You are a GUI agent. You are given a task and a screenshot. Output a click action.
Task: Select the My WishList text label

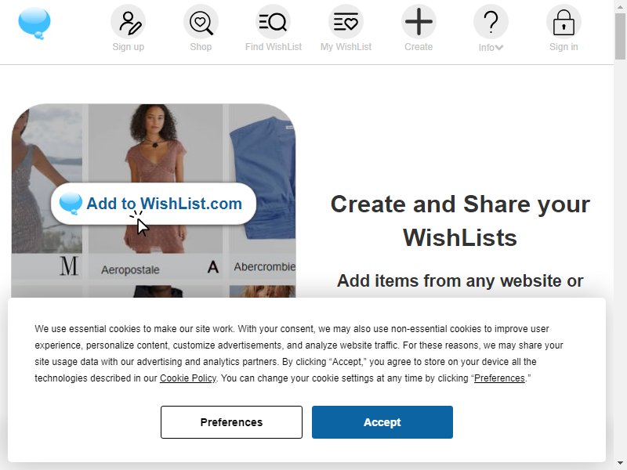pos(346,47)
